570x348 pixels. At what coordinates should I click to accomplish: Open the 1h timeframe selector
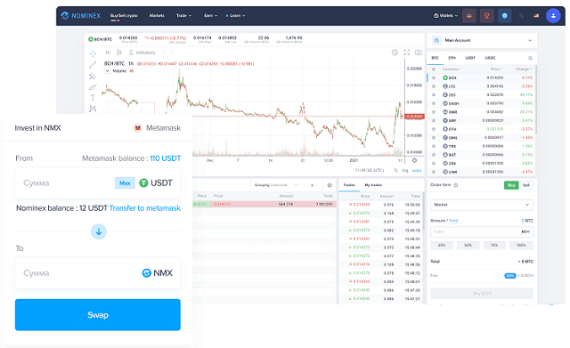(x=108, y=53)
